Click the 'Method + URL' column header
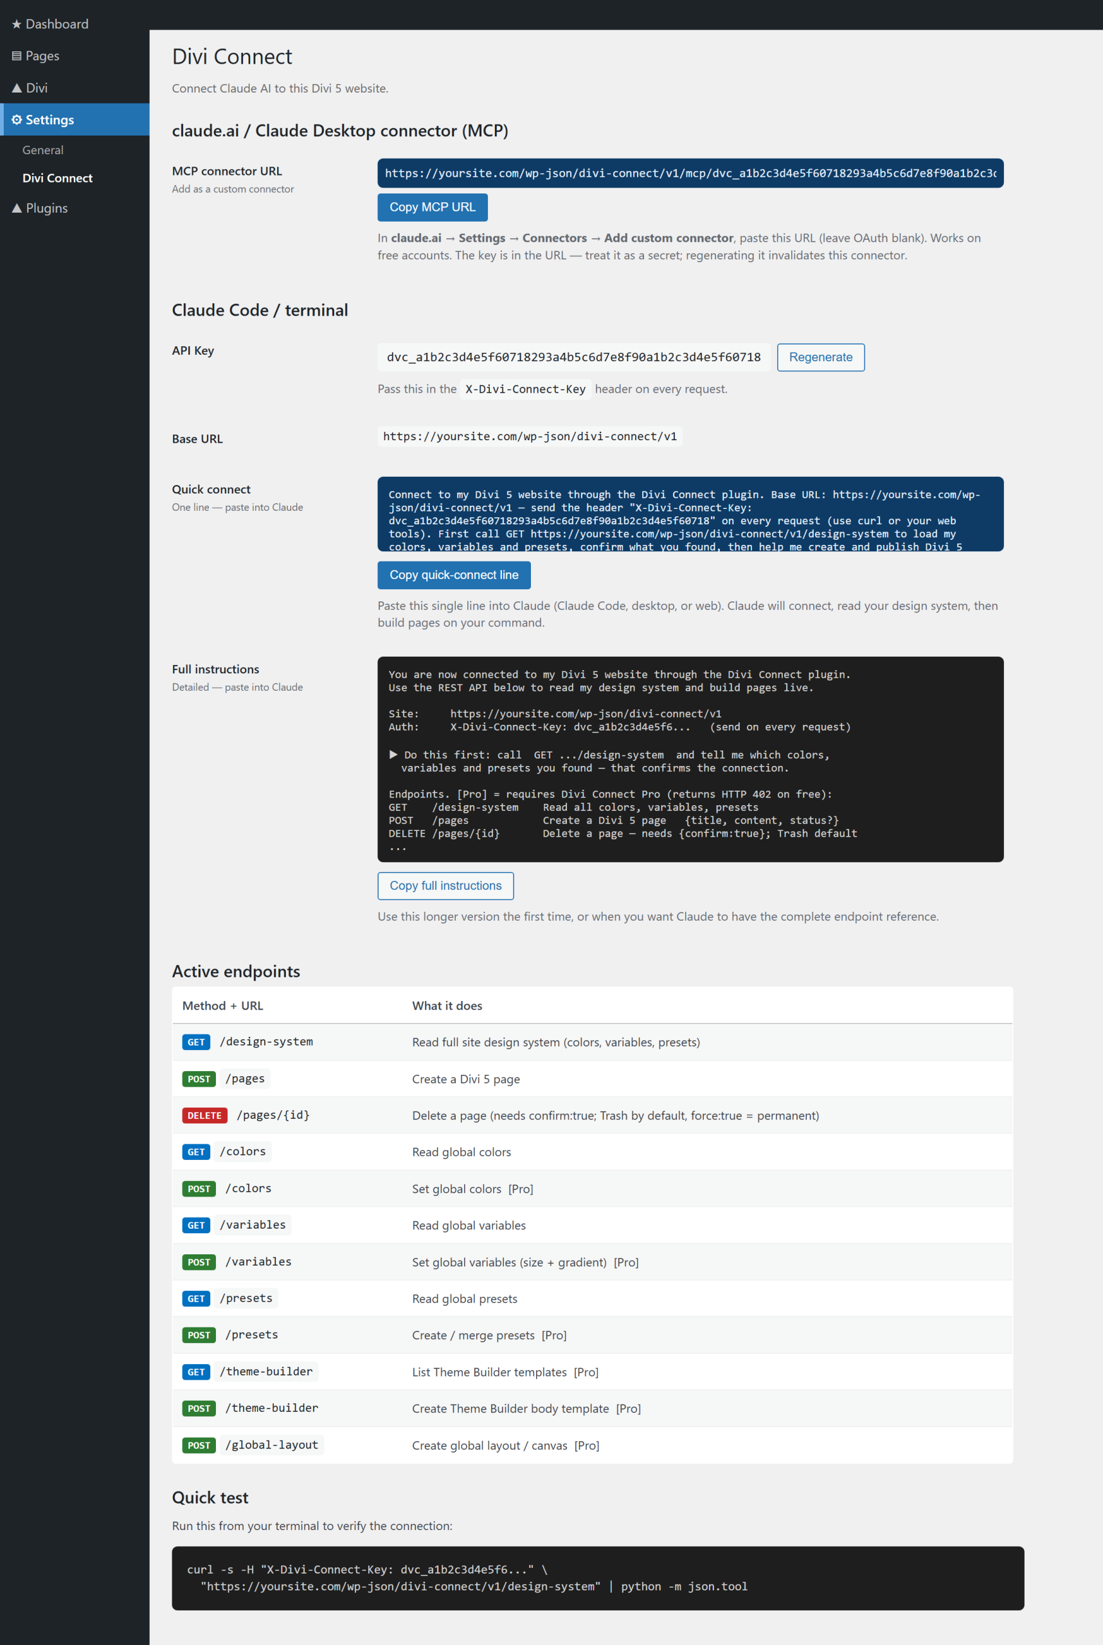The image size is (1103, 1645). [x=222, y=1006]
